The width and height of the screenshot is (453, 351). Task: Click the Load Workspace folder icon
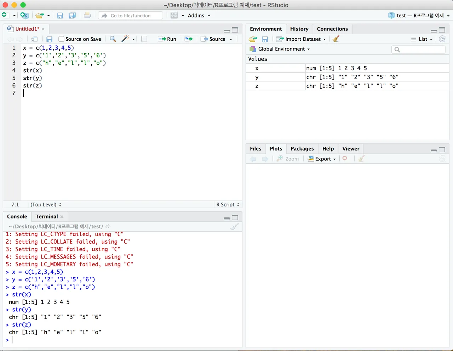(253, 39)
